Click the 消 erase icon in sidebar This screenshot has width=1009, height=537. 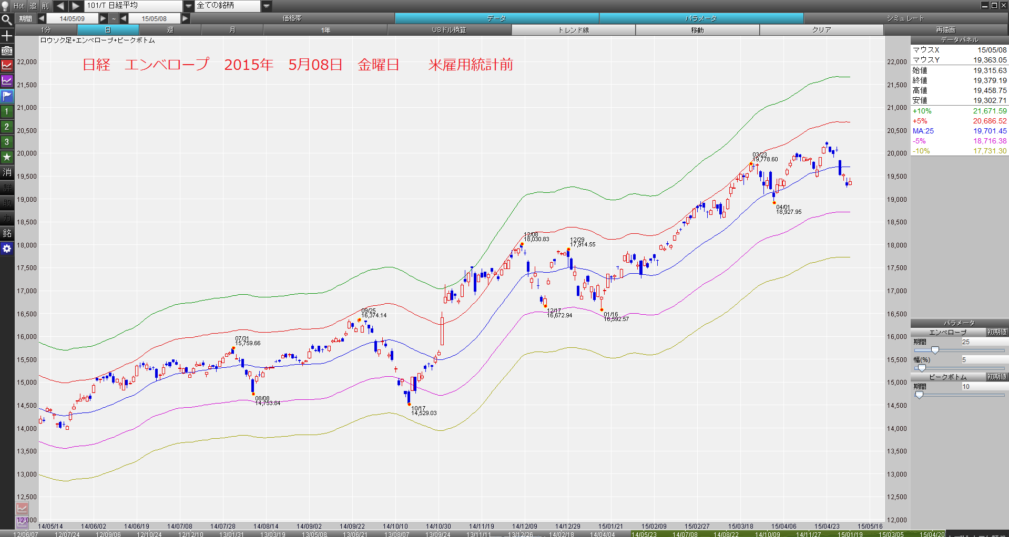(x=7, y=172)
